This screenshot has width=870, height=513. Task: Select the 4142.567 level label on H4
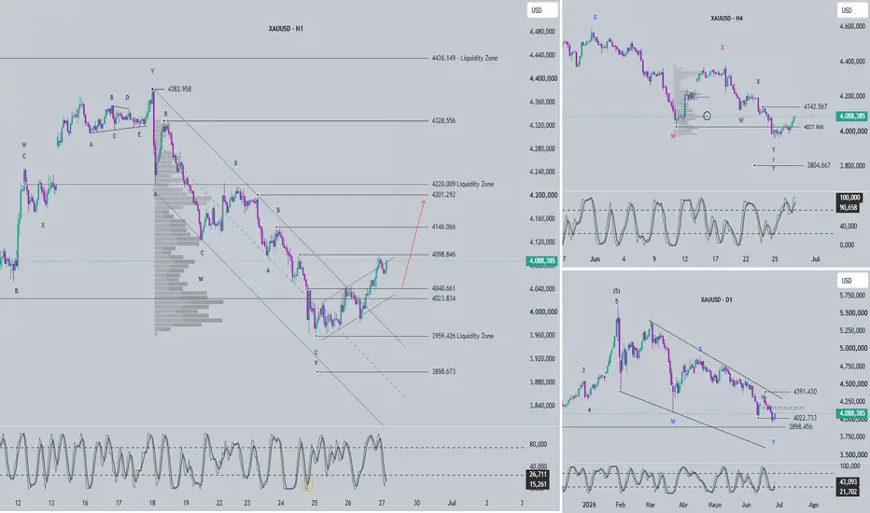(815, 106)
